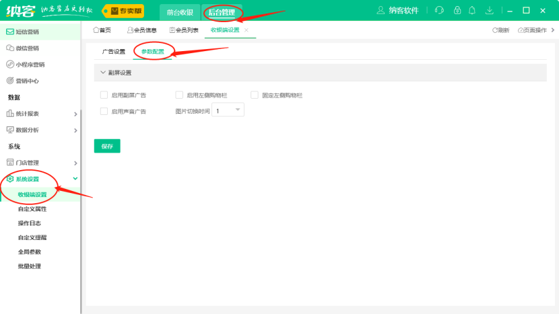Open 页面操作 menu
Image resolution: width=559 pixels, height=314 pixels.
pos(535,30)
